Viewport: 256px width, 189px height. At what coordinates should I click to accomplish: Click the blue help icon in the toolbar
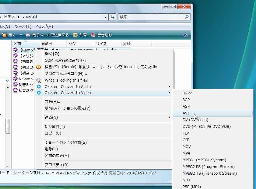(x=185, y=35)
